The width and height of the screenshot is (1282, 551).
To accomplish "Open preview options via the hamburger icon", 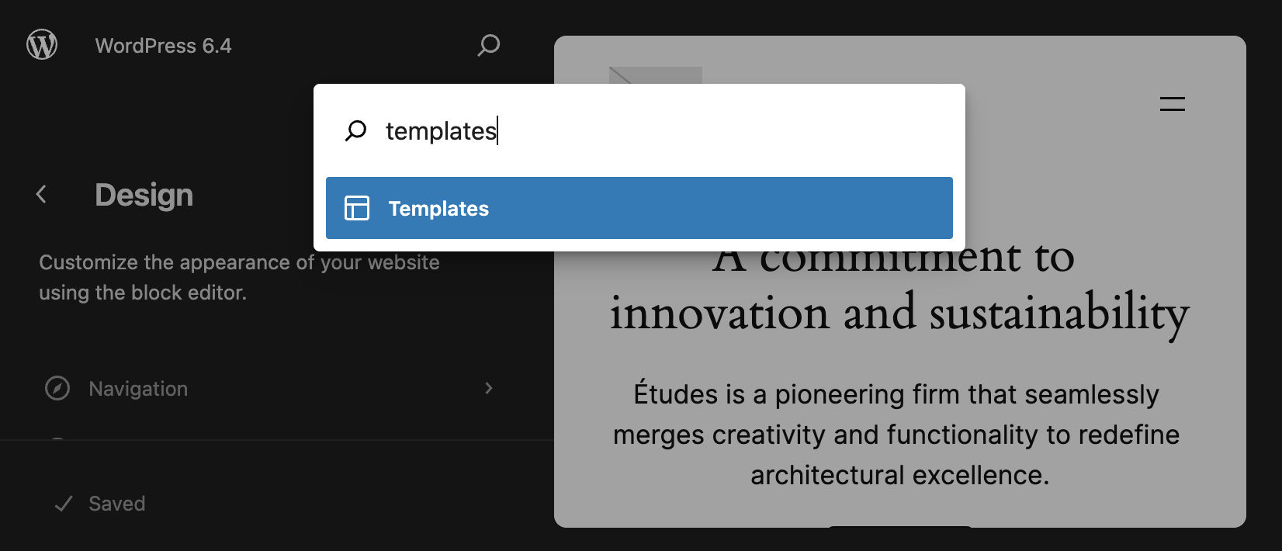I will [x=1172, y=104].
